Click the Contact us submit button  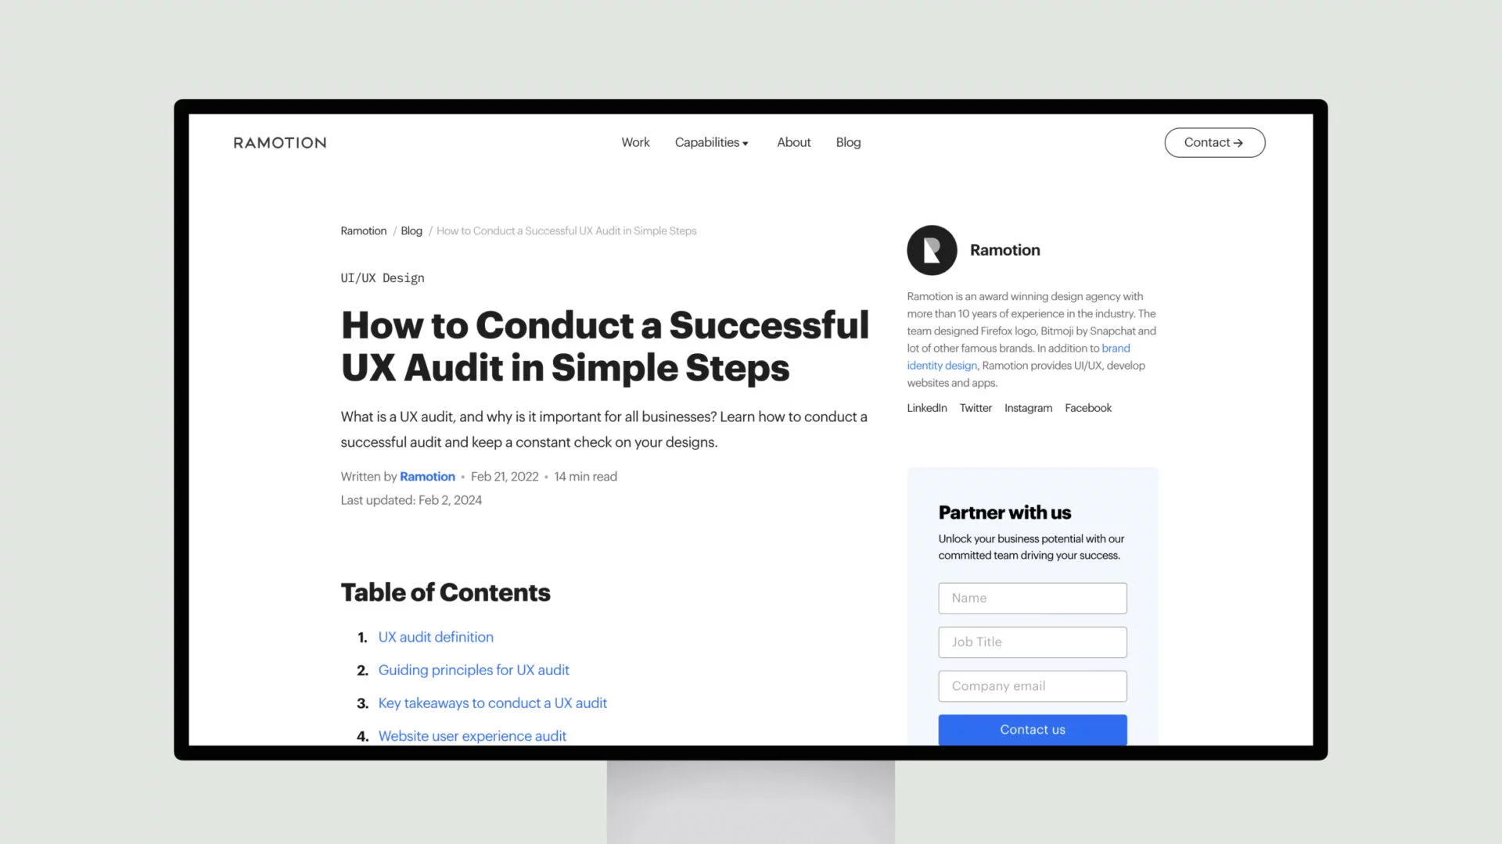pos(1032,728)
